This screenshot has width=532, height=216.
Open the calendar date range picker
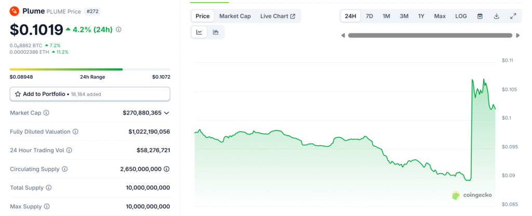[480, 16]
